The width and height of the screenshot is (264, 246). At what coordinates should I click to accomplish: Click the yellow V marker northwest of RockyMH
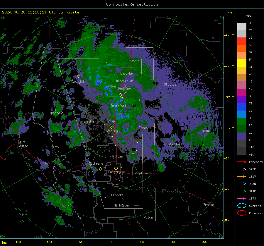[x=61, y=72]
